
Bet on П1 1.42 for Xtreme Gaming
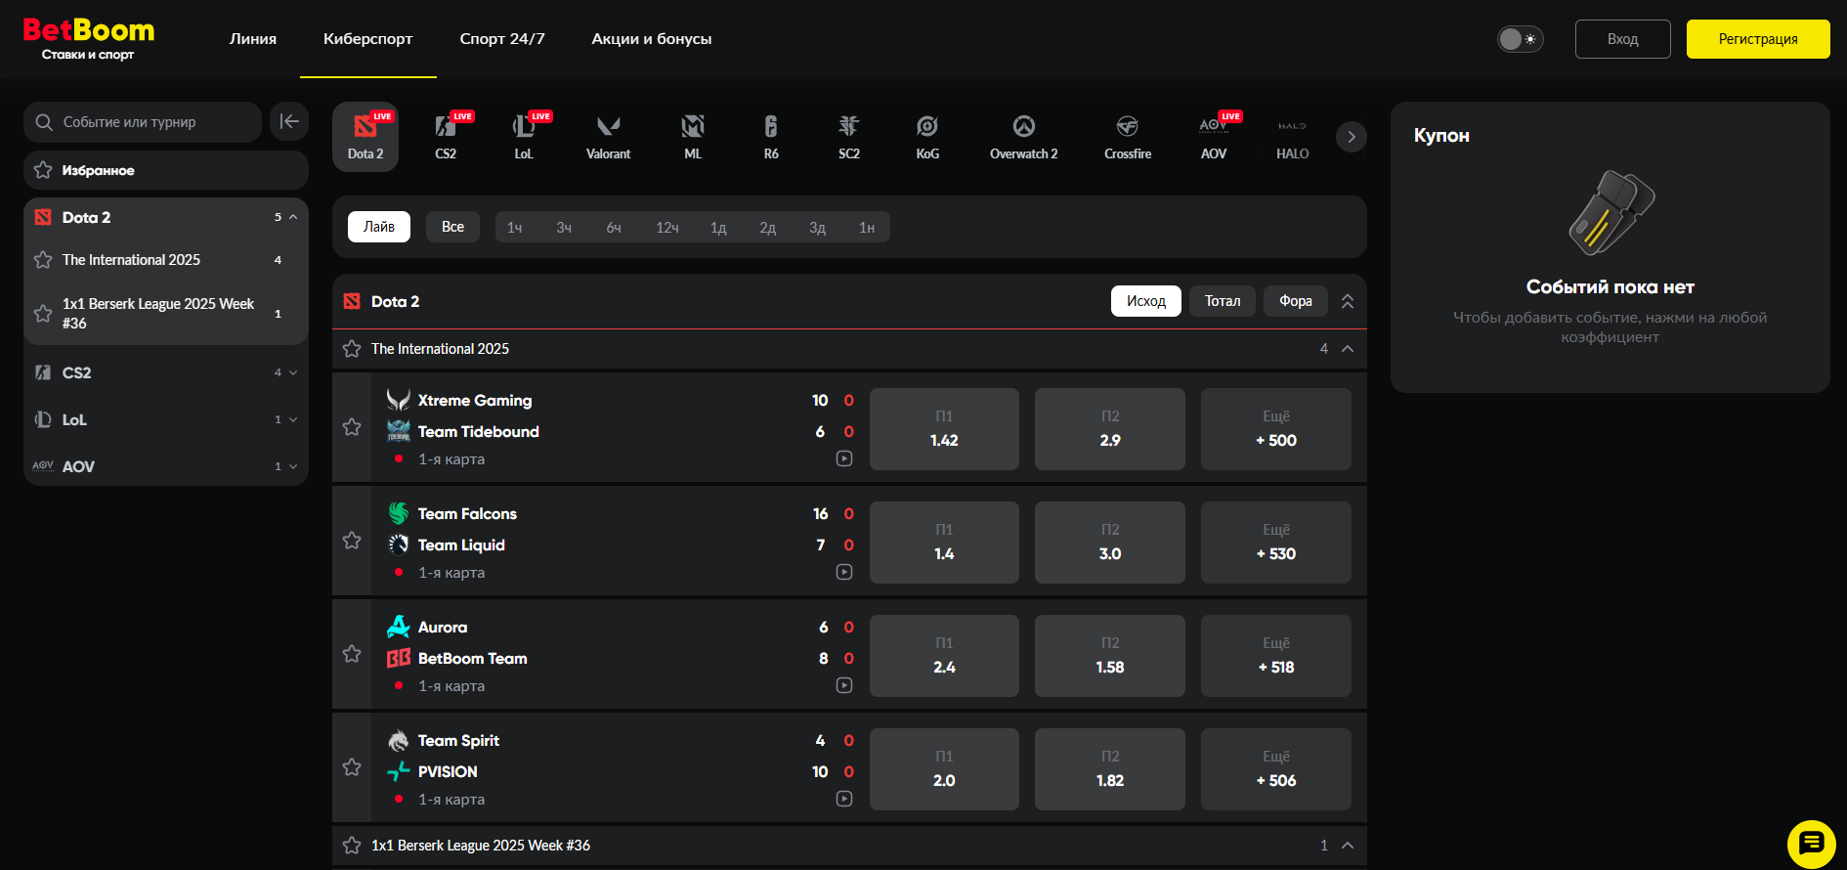coord(944,429)
